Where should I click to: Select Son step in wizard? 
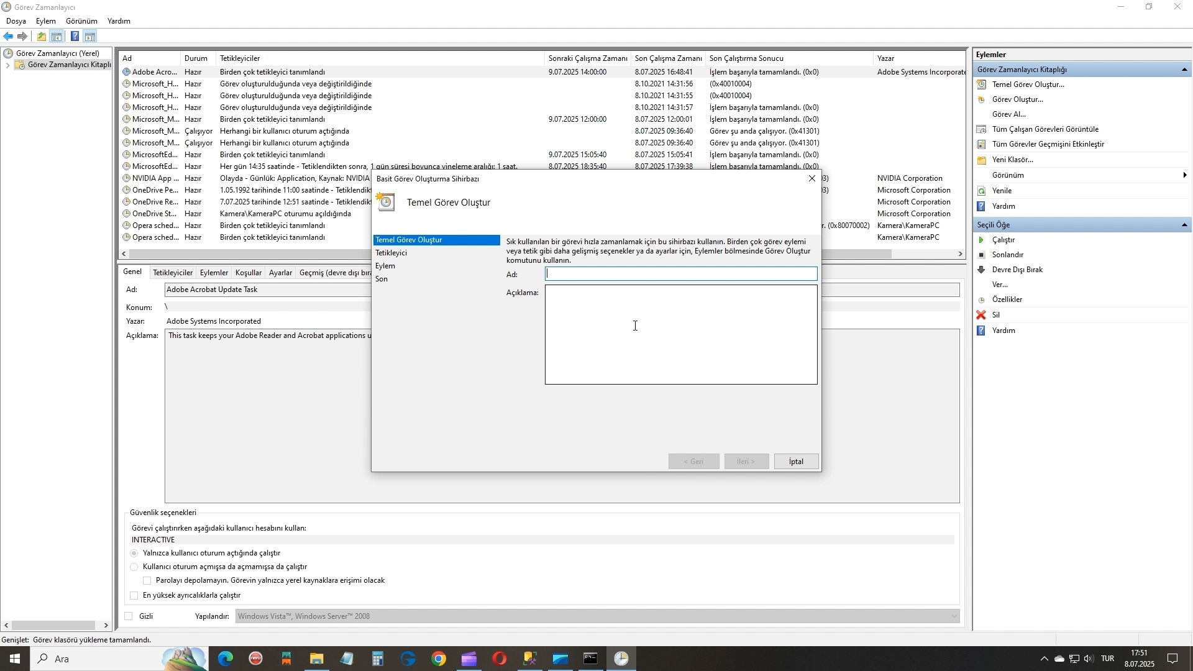click(x=382, y=279)
